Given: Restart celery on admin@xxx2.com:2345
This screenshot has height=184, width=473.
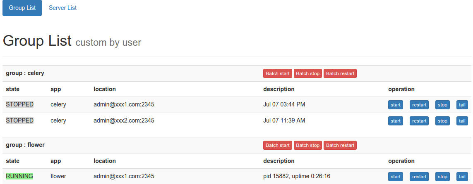Looking at the screenshot, I should [419, 121].
